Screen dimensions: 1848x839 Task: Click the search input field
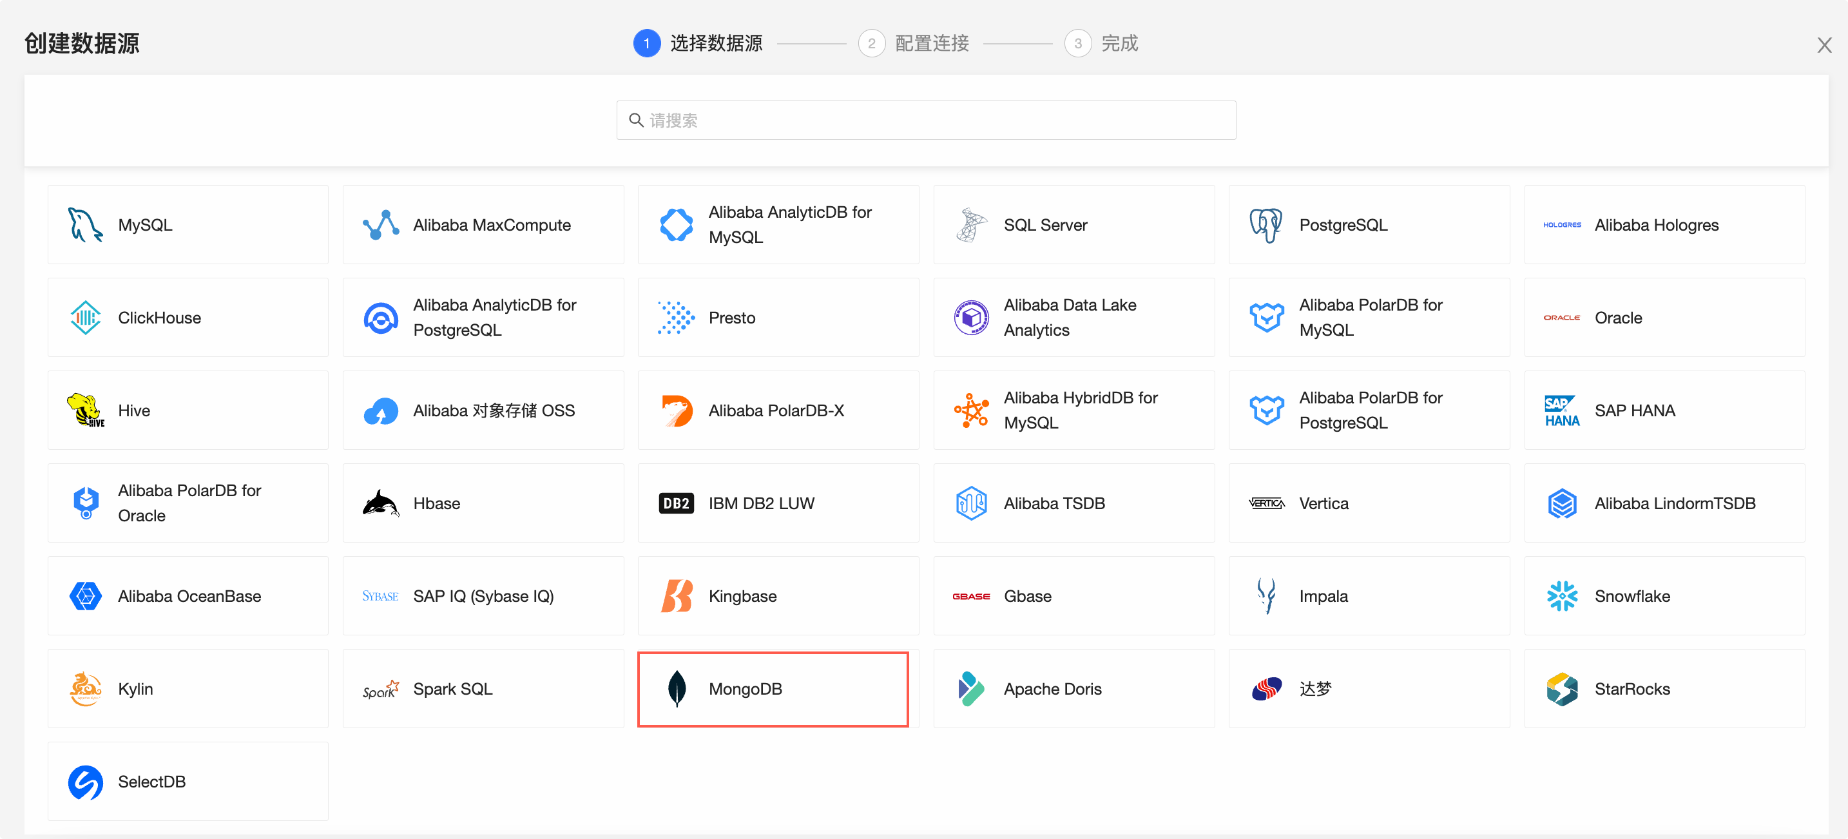[x=924, y=121]
